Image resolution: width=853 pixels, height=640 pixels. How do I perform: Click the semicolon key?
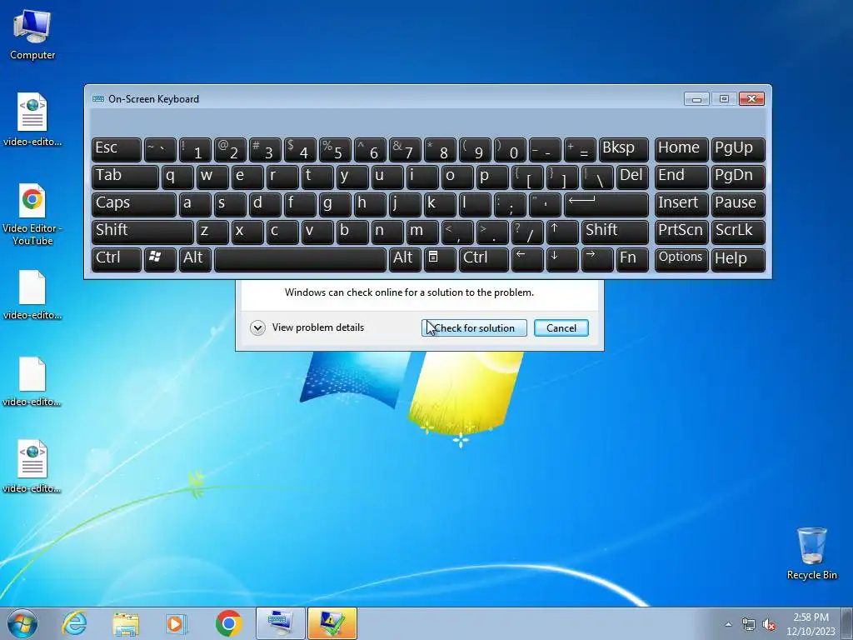click(510, 204)
